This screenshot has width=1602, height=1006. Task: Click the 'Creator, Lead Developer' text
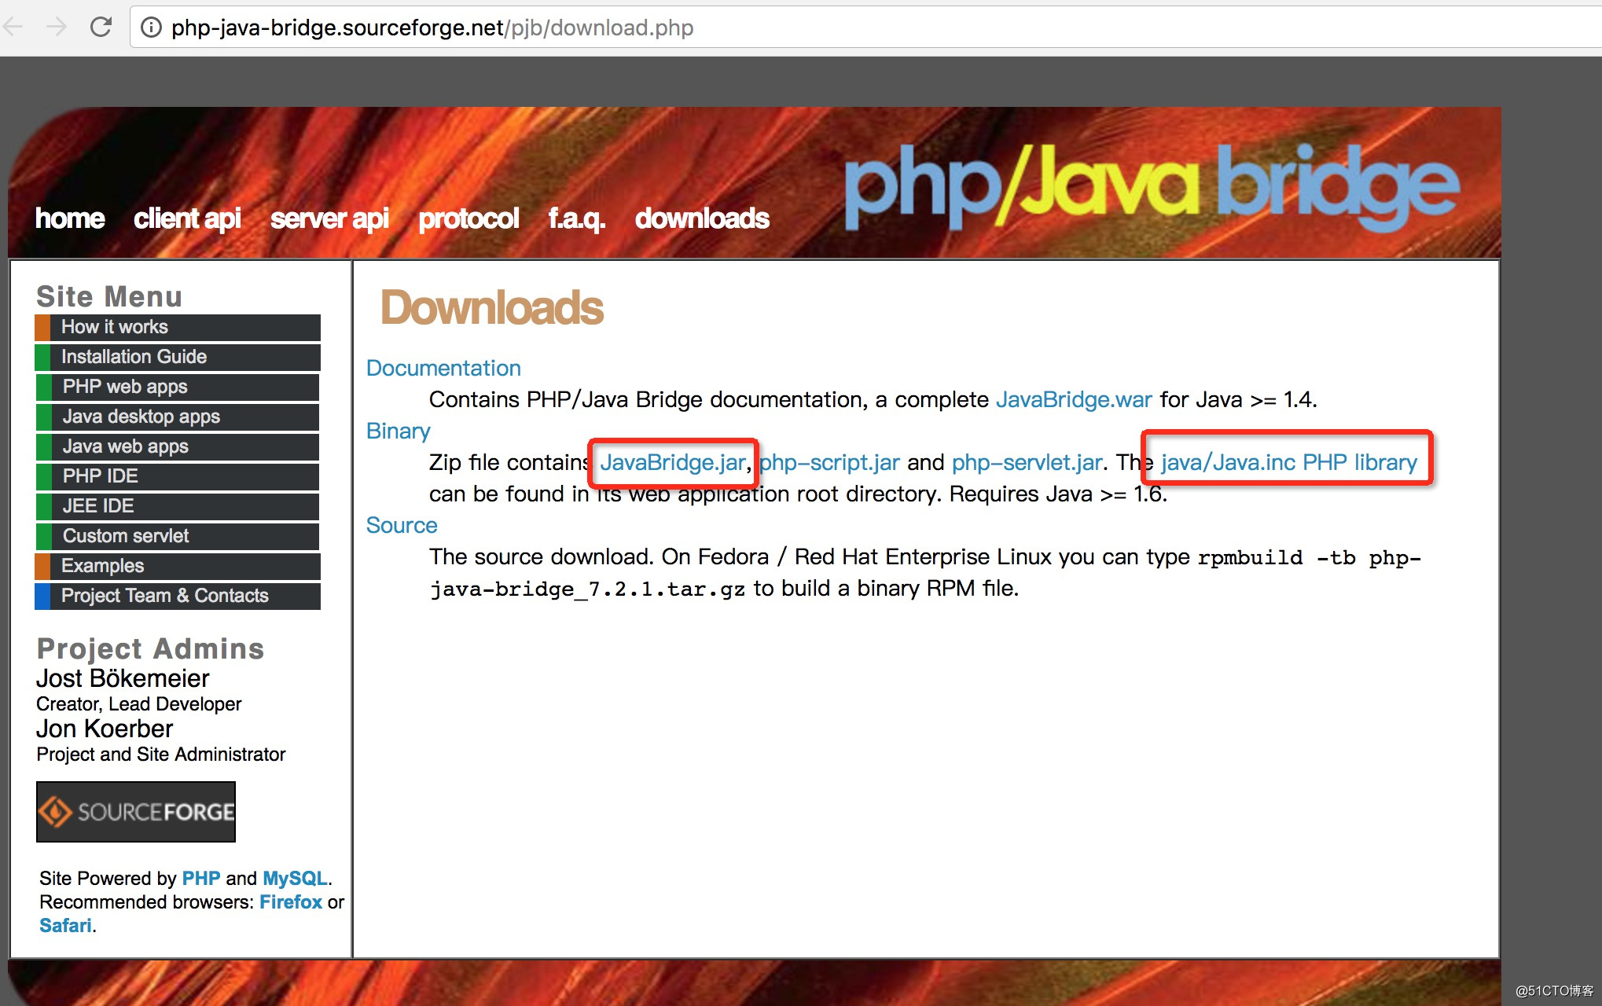139,703
